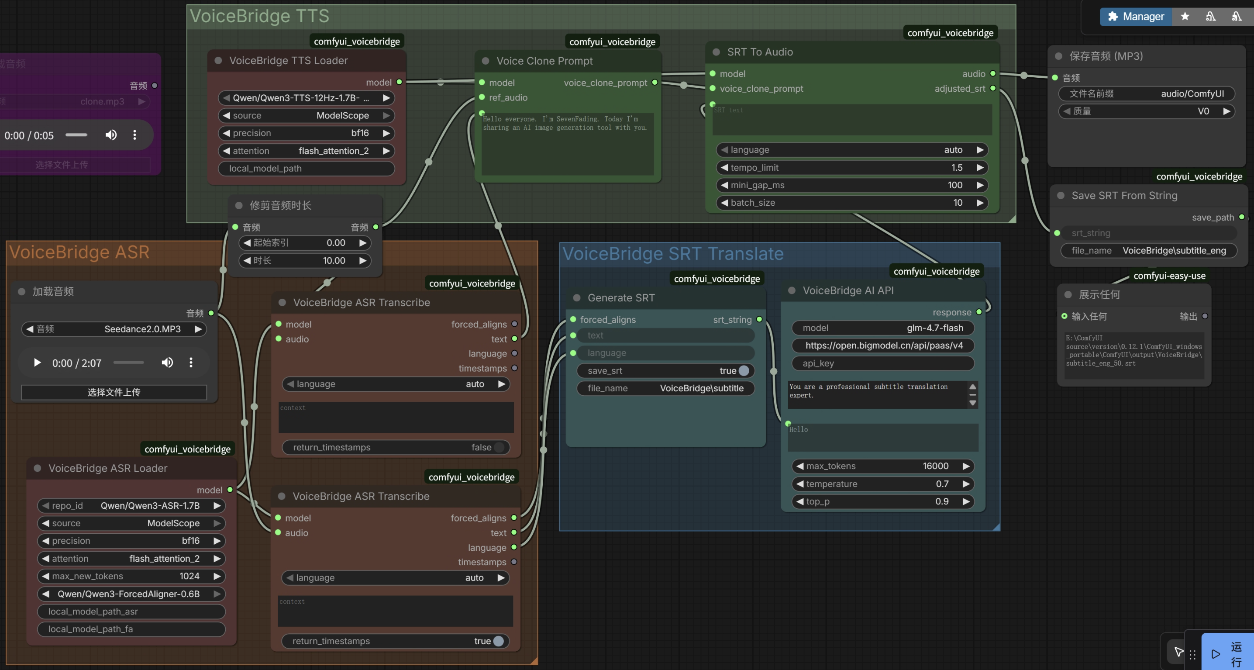Image resolution: width=1254 pixels, height=670 pixels.
Task: Mute the 加载音频 audio player volume
Action: coord(167,363)
